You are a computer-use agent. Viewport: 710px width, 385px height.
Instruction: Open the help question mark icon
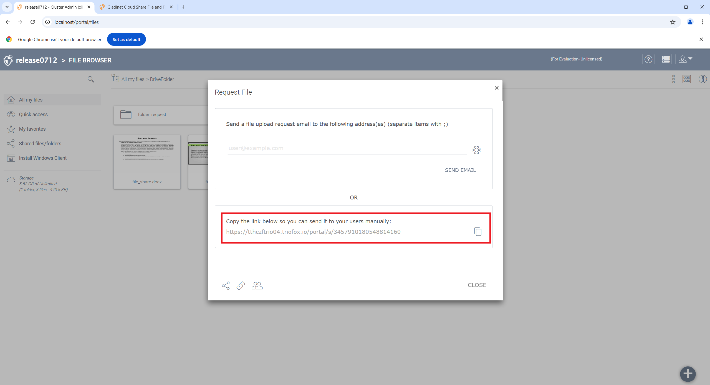point(648,59)
